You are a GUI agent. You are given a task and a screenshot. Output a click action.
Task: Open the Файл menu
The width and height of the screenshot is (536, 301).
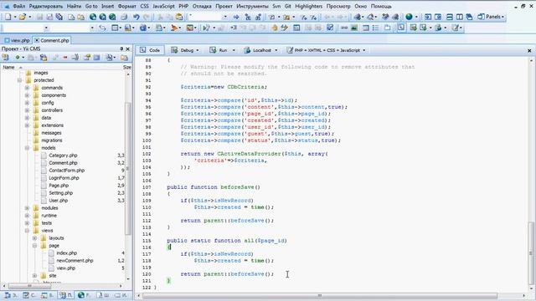click(18, 6)
